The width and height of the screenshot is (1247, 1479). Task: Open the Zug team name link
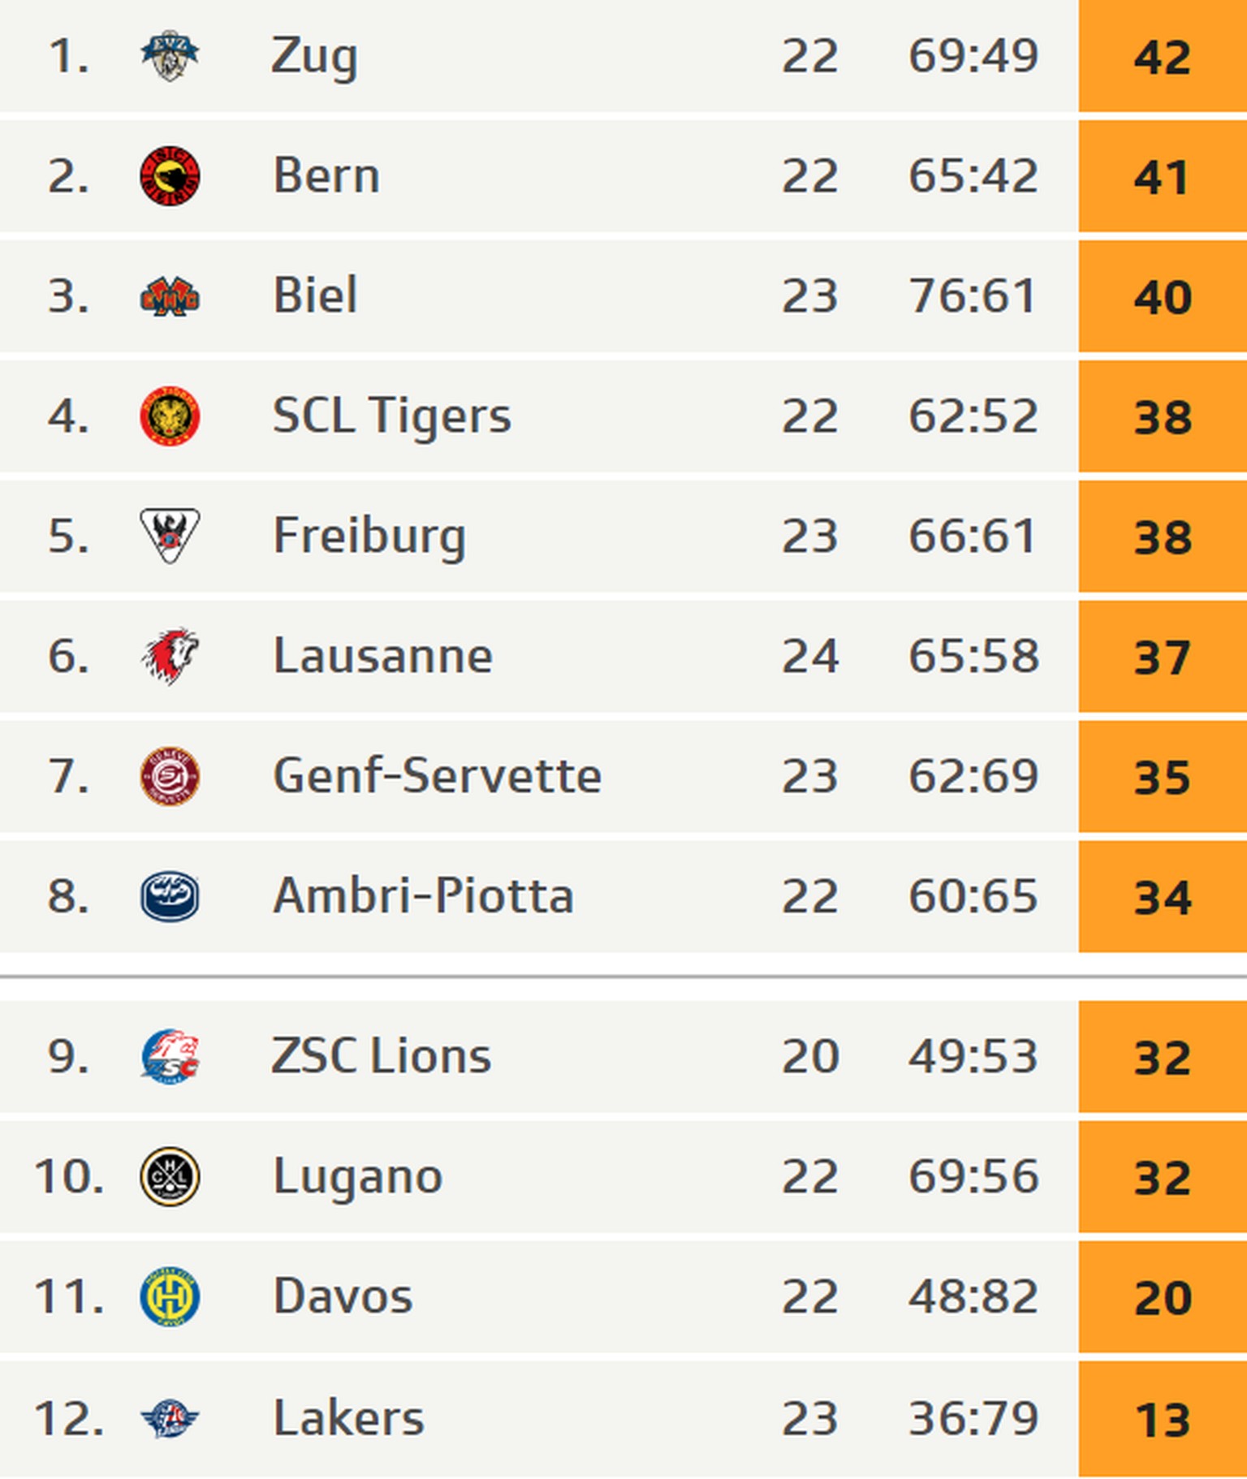tap(314, 56)
